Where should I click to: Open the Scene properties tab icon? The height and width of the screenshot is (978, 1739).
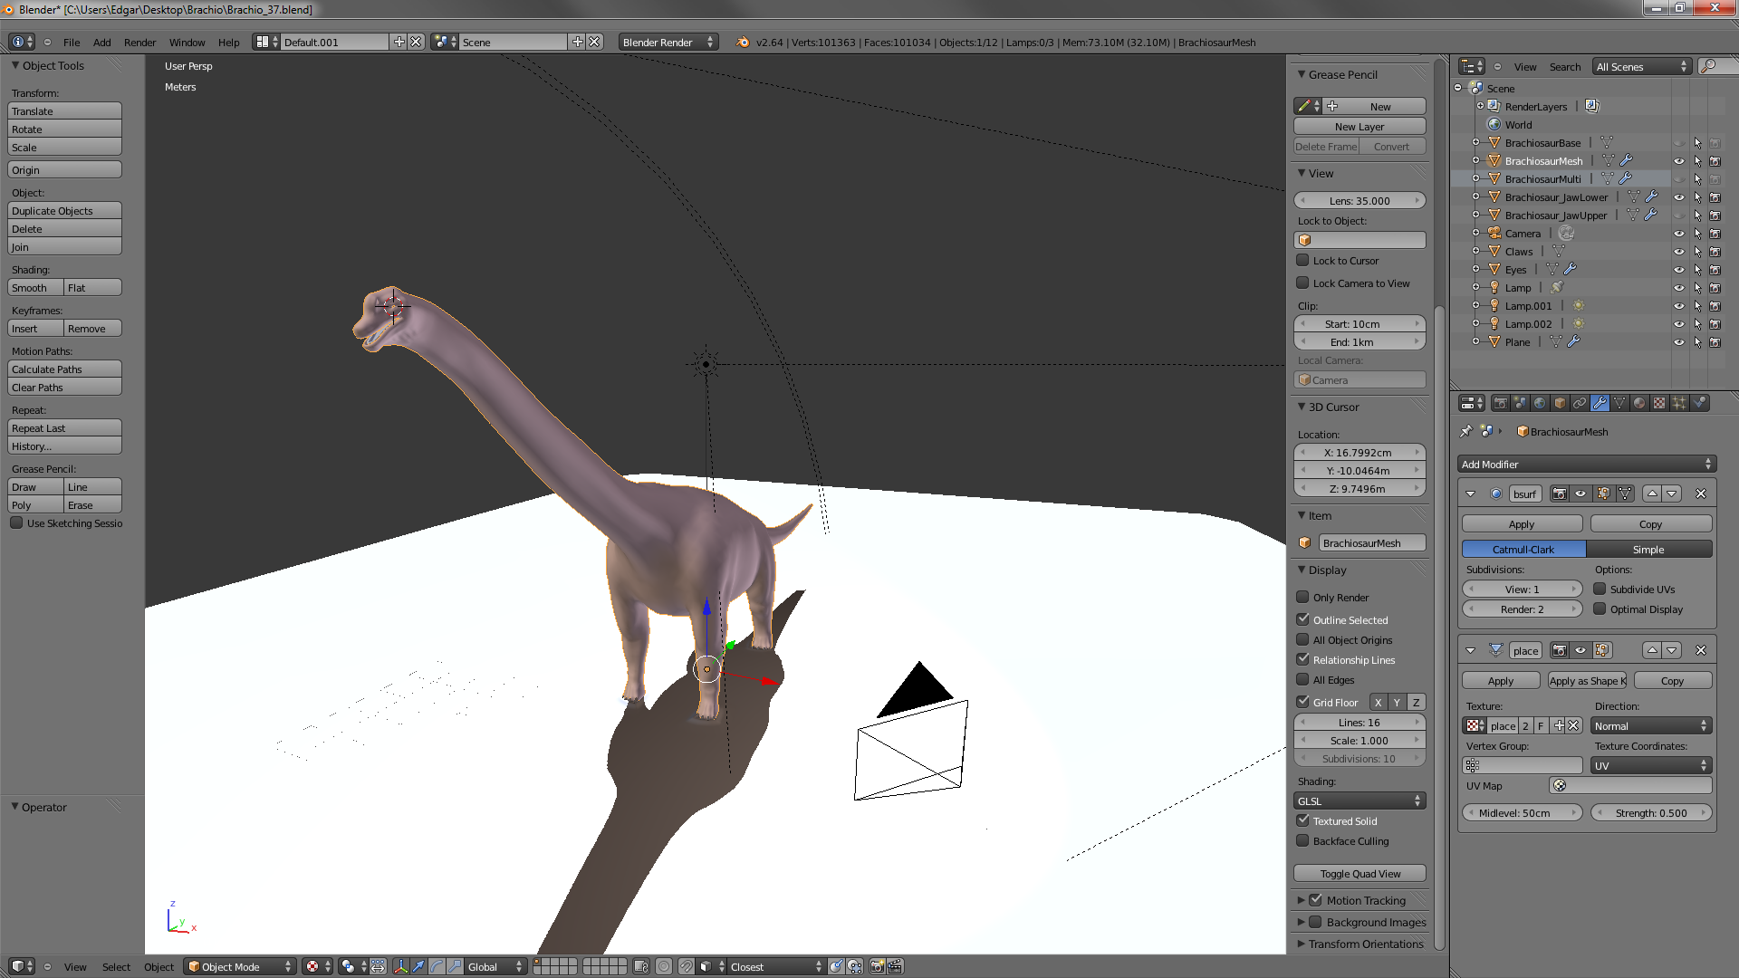point(1520,403)
